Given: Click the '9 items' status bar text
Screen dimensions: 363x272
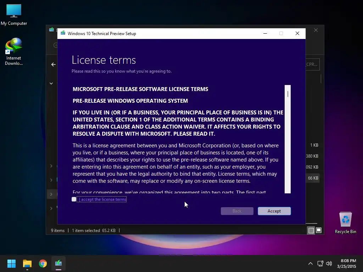Looking at the screenshot, I should pos(58,230).
